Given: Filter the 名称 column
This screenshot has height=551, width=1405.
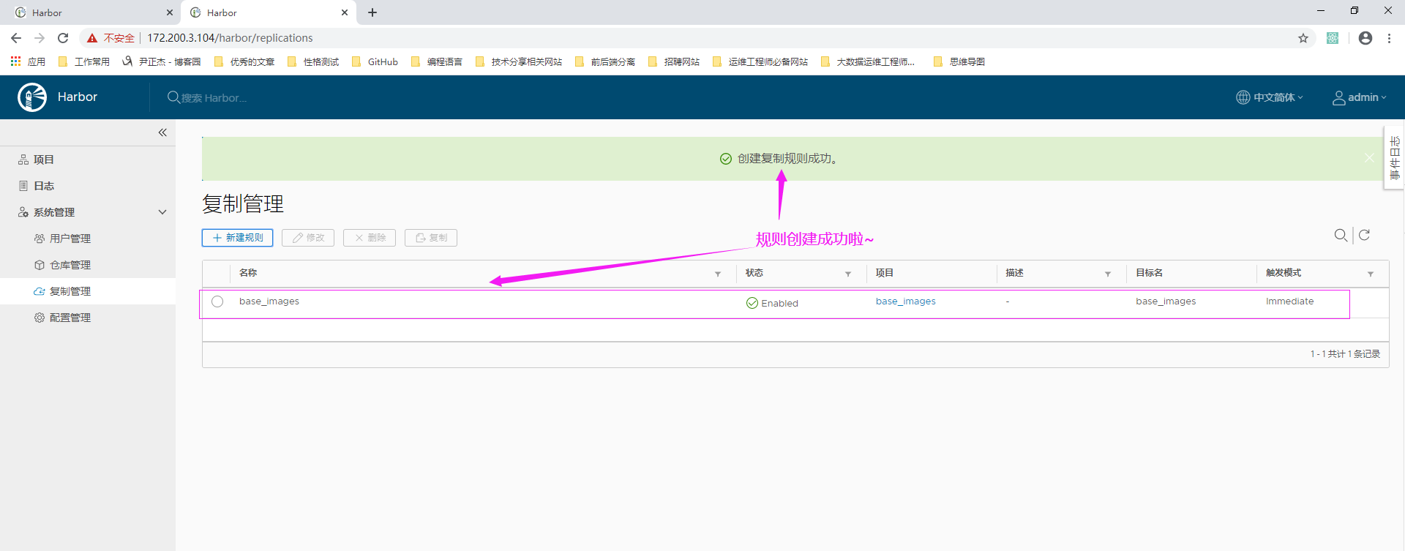Looking at the screenshot, I should pos(718,274).
